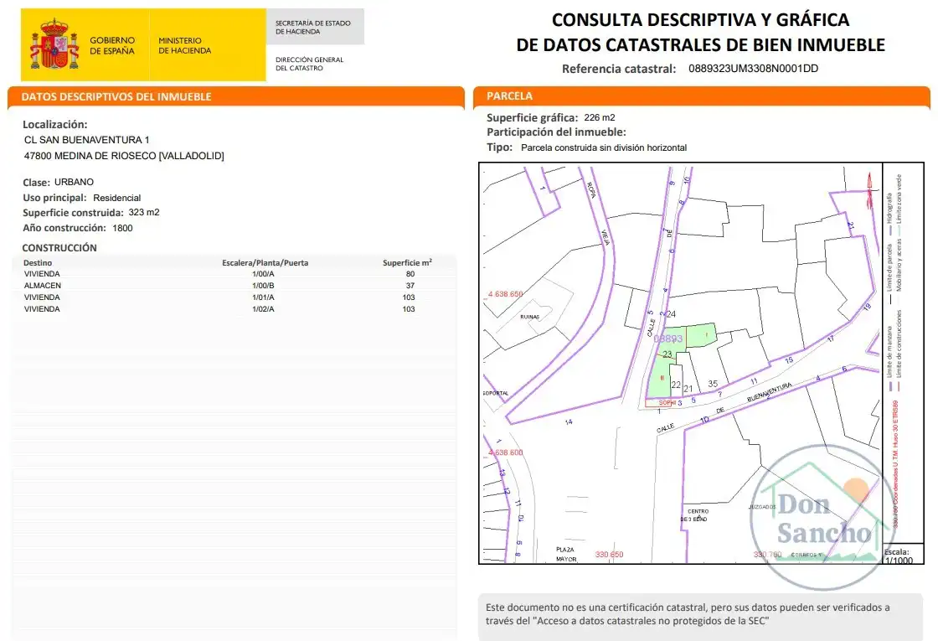
Task: Click the Superficie m² column header
Action: coord(407,262)
